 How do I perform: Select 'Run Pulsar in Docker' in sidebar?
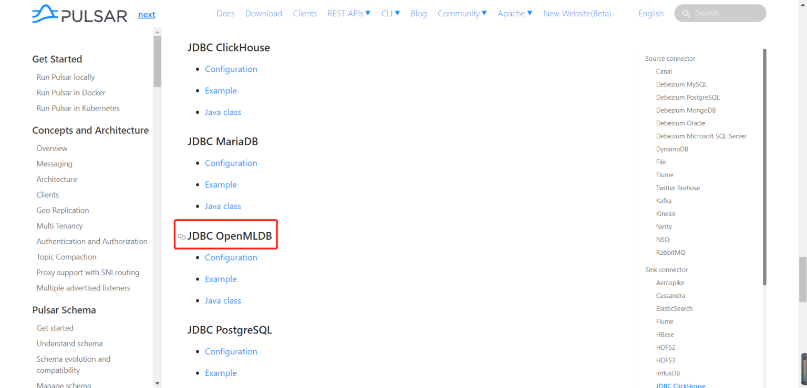pyautogui.click(x=71, y=93)
